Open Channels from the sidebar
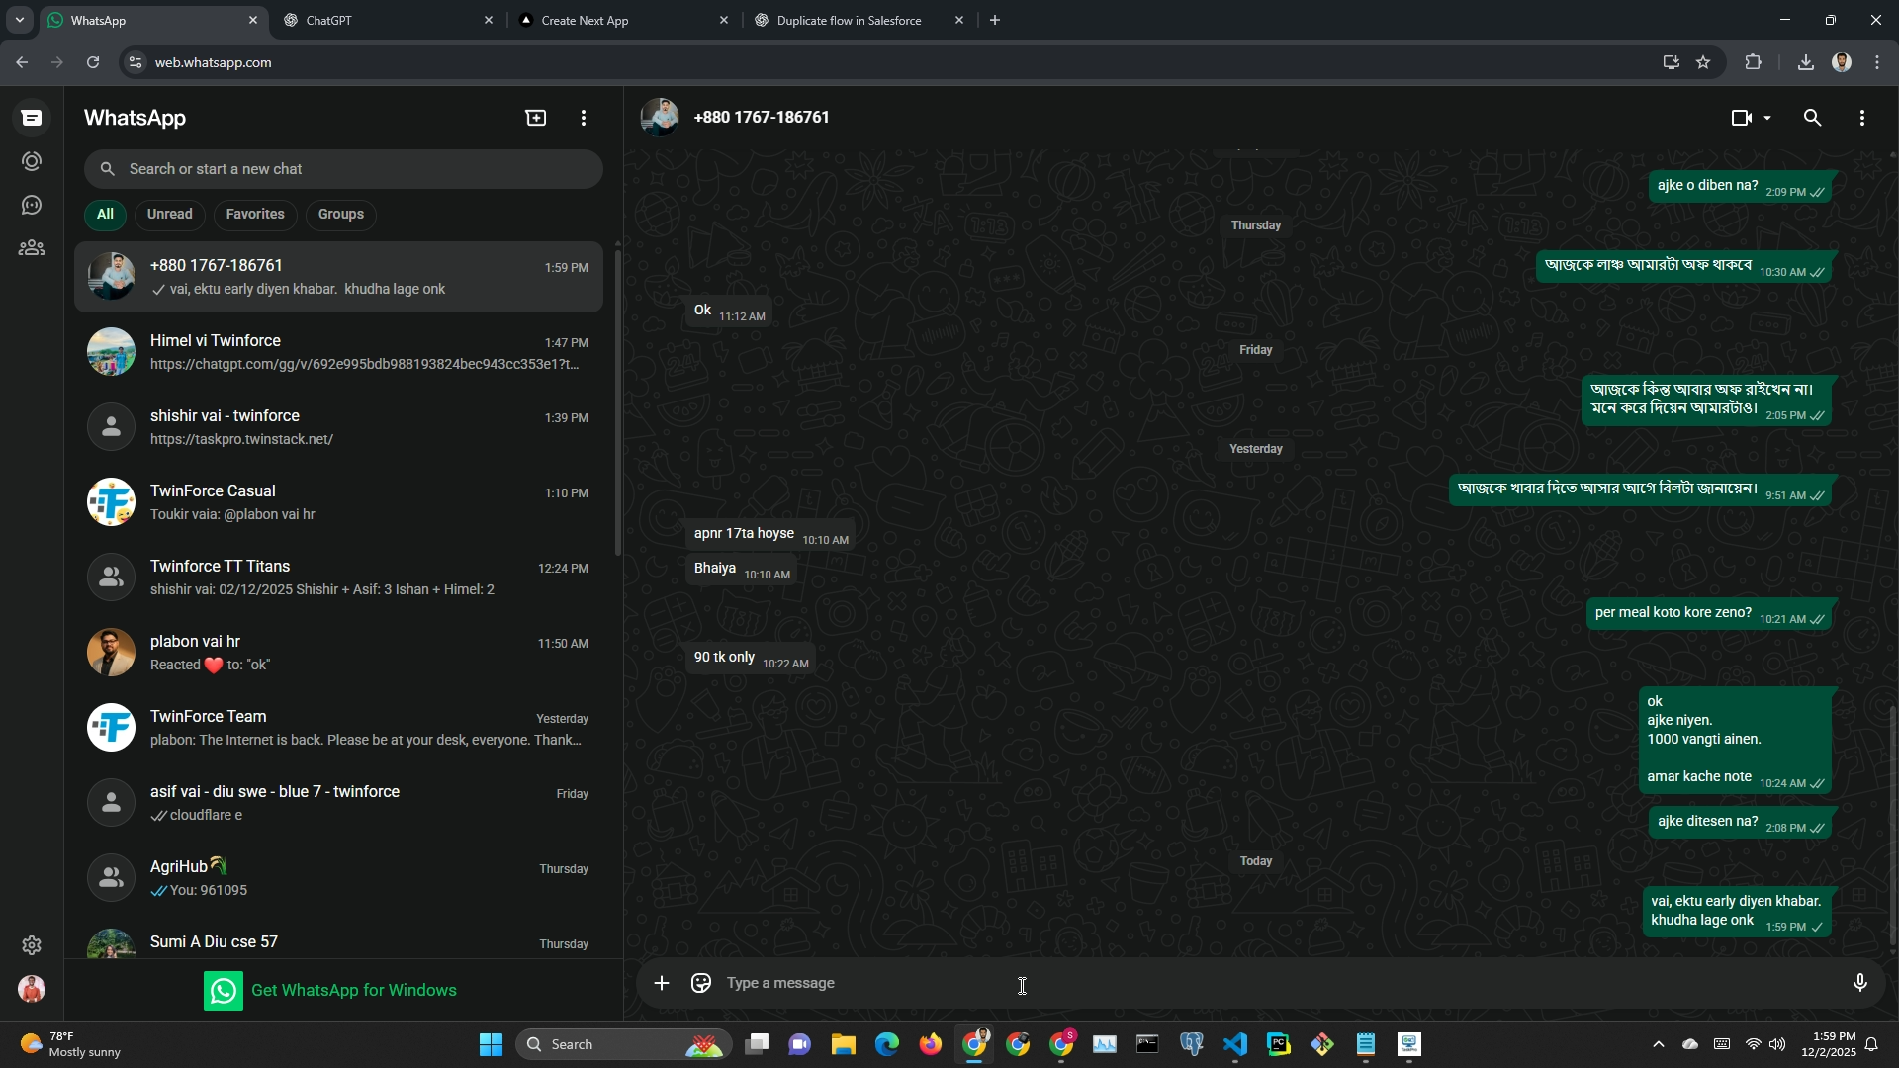This screenshot has width=1899, height=1068. coord(32,205)
